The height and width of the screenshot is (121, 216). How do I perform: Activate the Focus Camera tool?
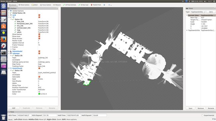coord(46,5)
